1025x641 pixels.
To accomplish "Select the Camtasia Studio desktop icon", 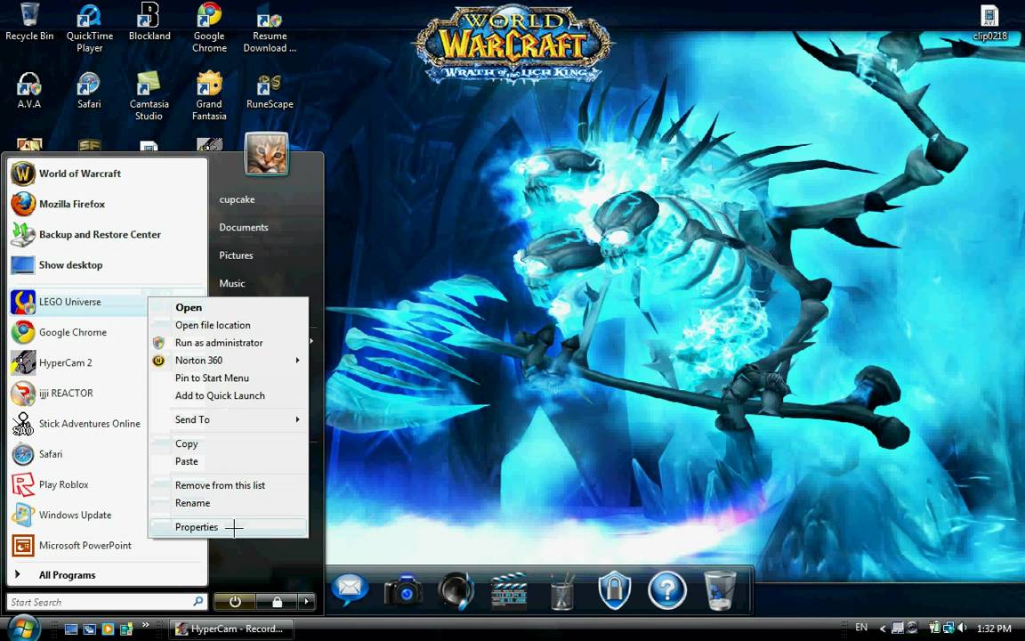I will [x=149, y=96].
